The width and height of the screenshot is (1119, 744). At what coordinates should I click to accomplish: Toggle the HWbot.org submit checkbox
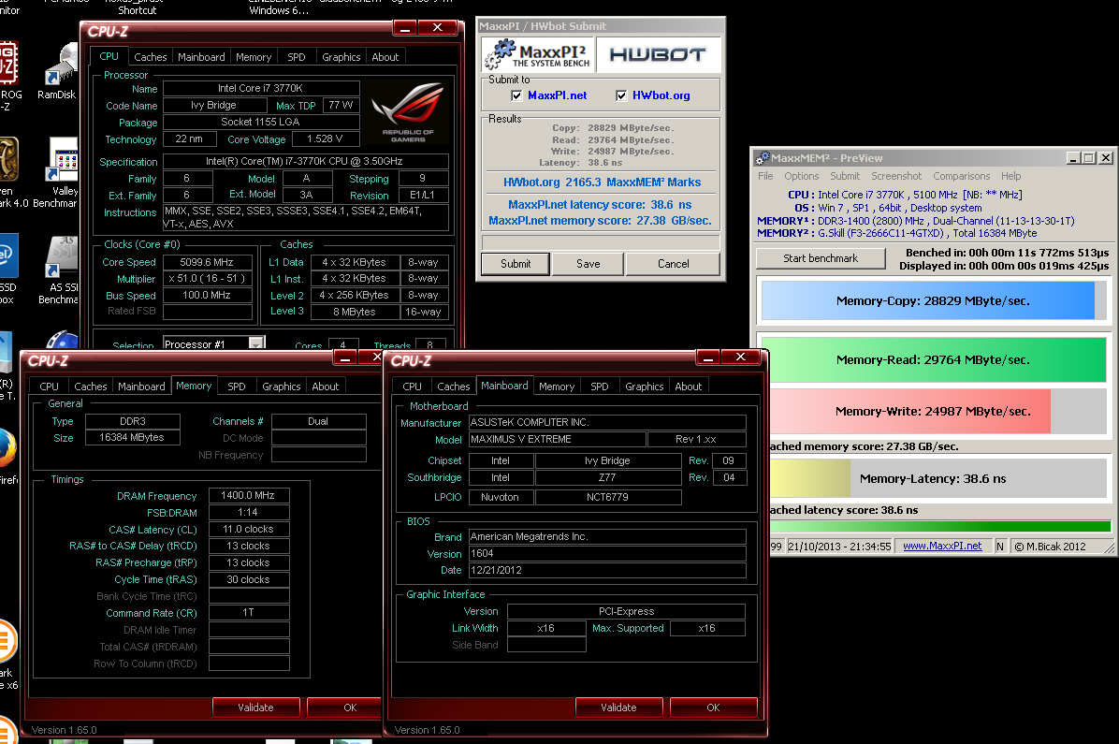click(x=621, y=95)
